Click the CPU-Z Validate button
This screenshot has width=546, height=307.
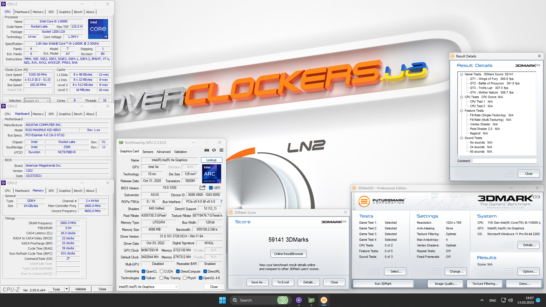tap(80, 289)
